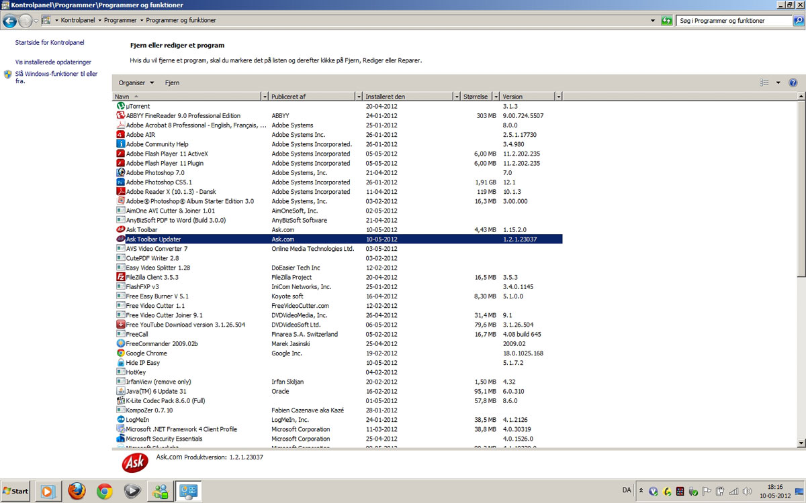Select Microsoft Security Essentials row

coord(339,439)
